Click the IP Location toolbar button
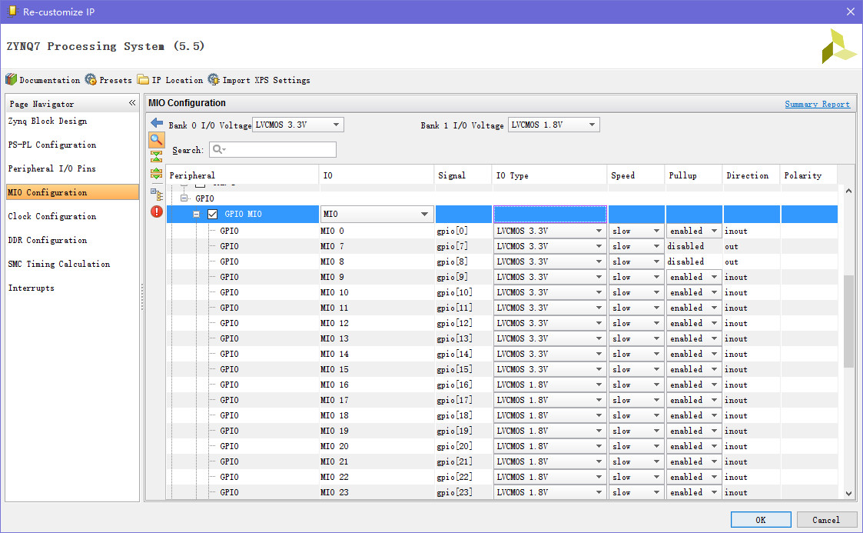This screenshot has height=533, width=863. coord(171,80)
